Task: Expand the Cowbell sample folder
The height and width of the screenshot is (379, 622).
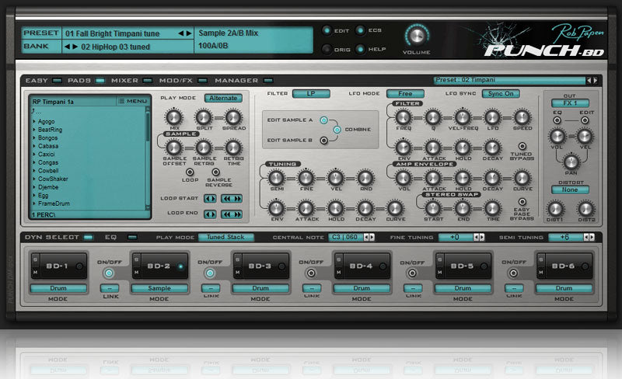Action: (x=34, y=170)
